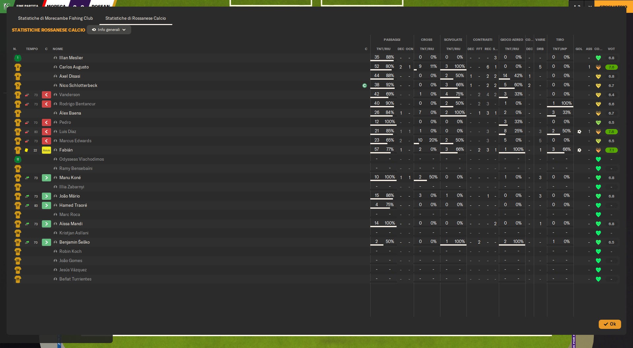Click Carlos Augusto's yellow shirt icon
The image size is (633, 348).
18,67
